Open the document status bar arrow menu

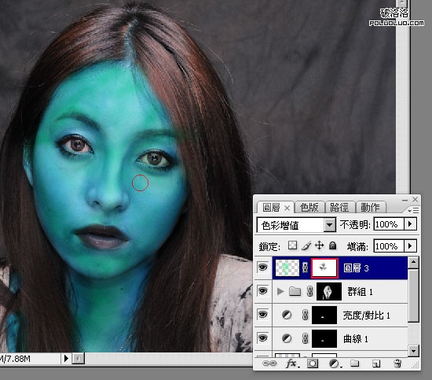pos(66,359)
